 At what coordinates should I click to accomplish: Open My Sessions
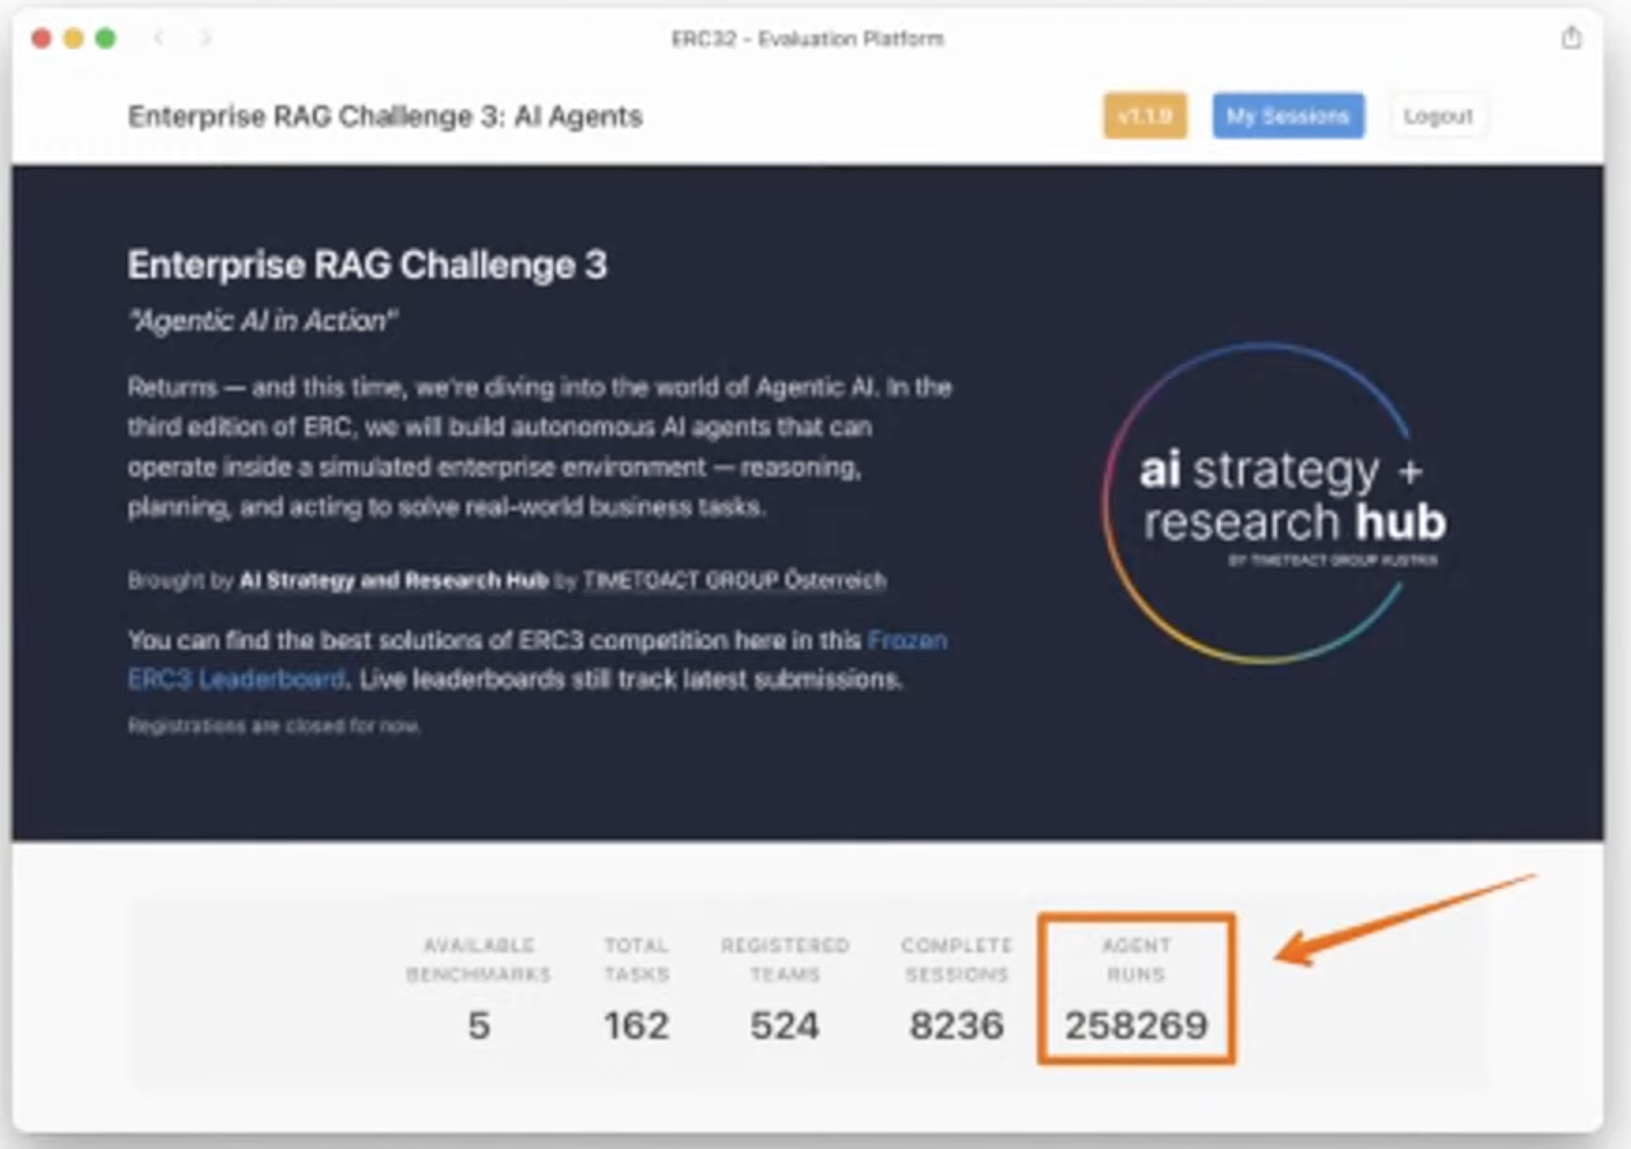point(1288,115)
